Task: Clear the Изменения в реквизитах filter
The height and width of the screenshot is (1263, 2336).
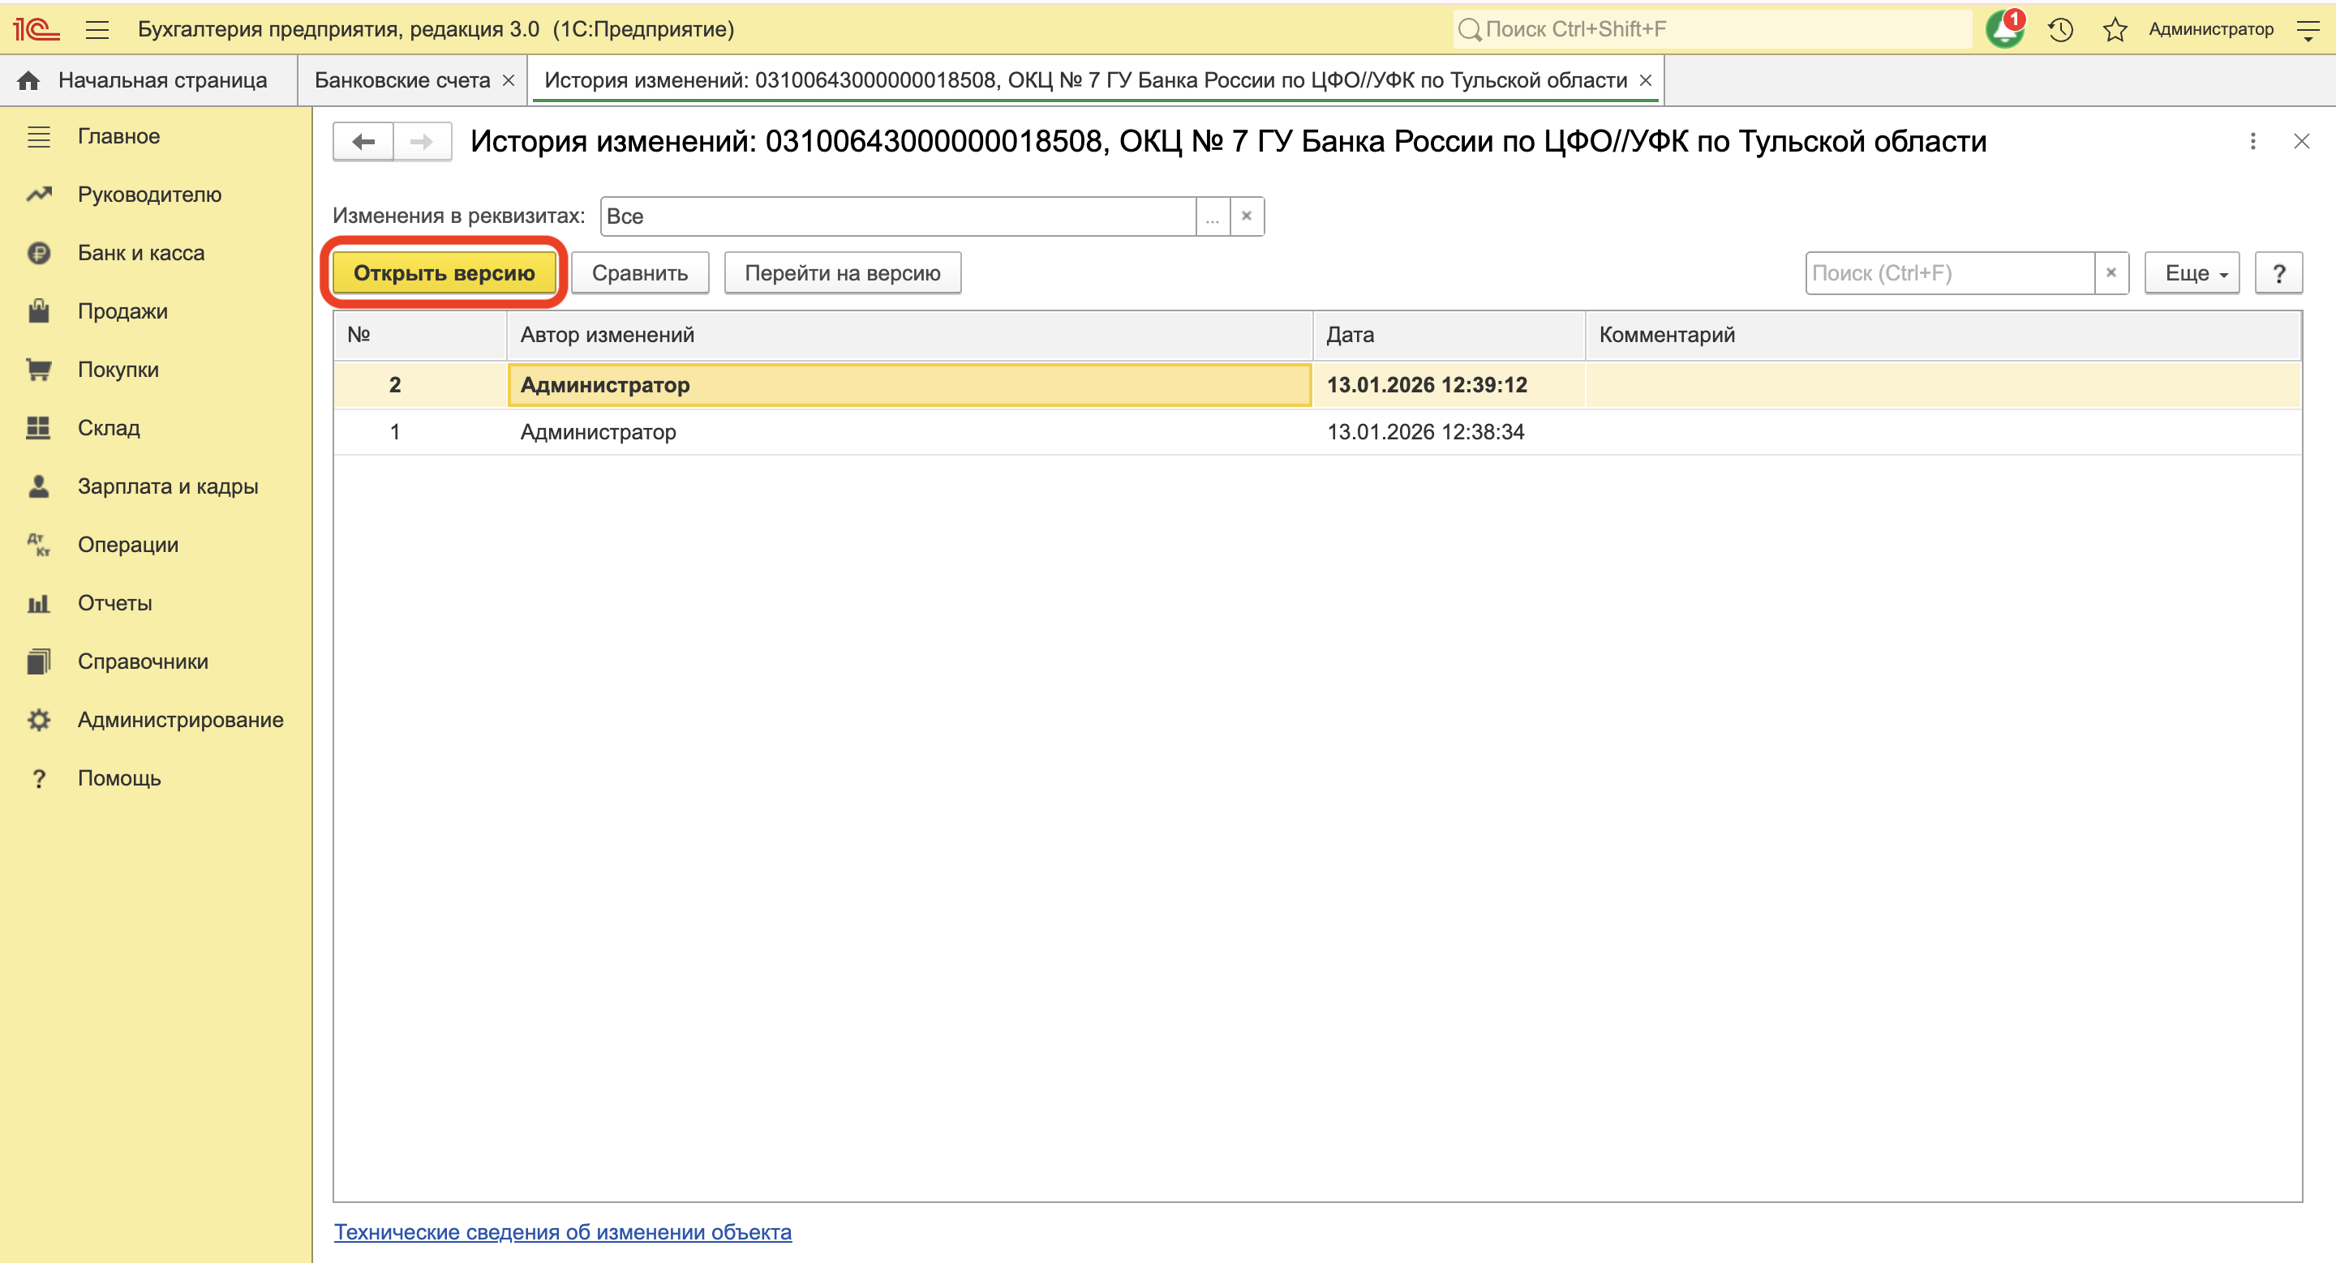Action: click(x=1247, y=216)
